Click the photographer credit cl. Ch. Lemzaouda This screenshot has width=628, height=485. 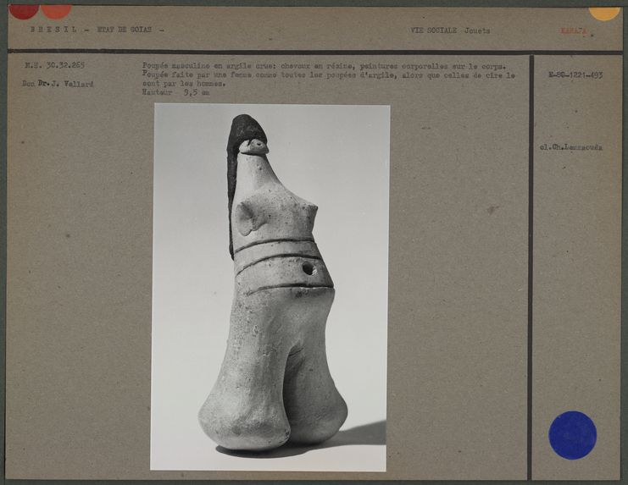pos(570,147)
